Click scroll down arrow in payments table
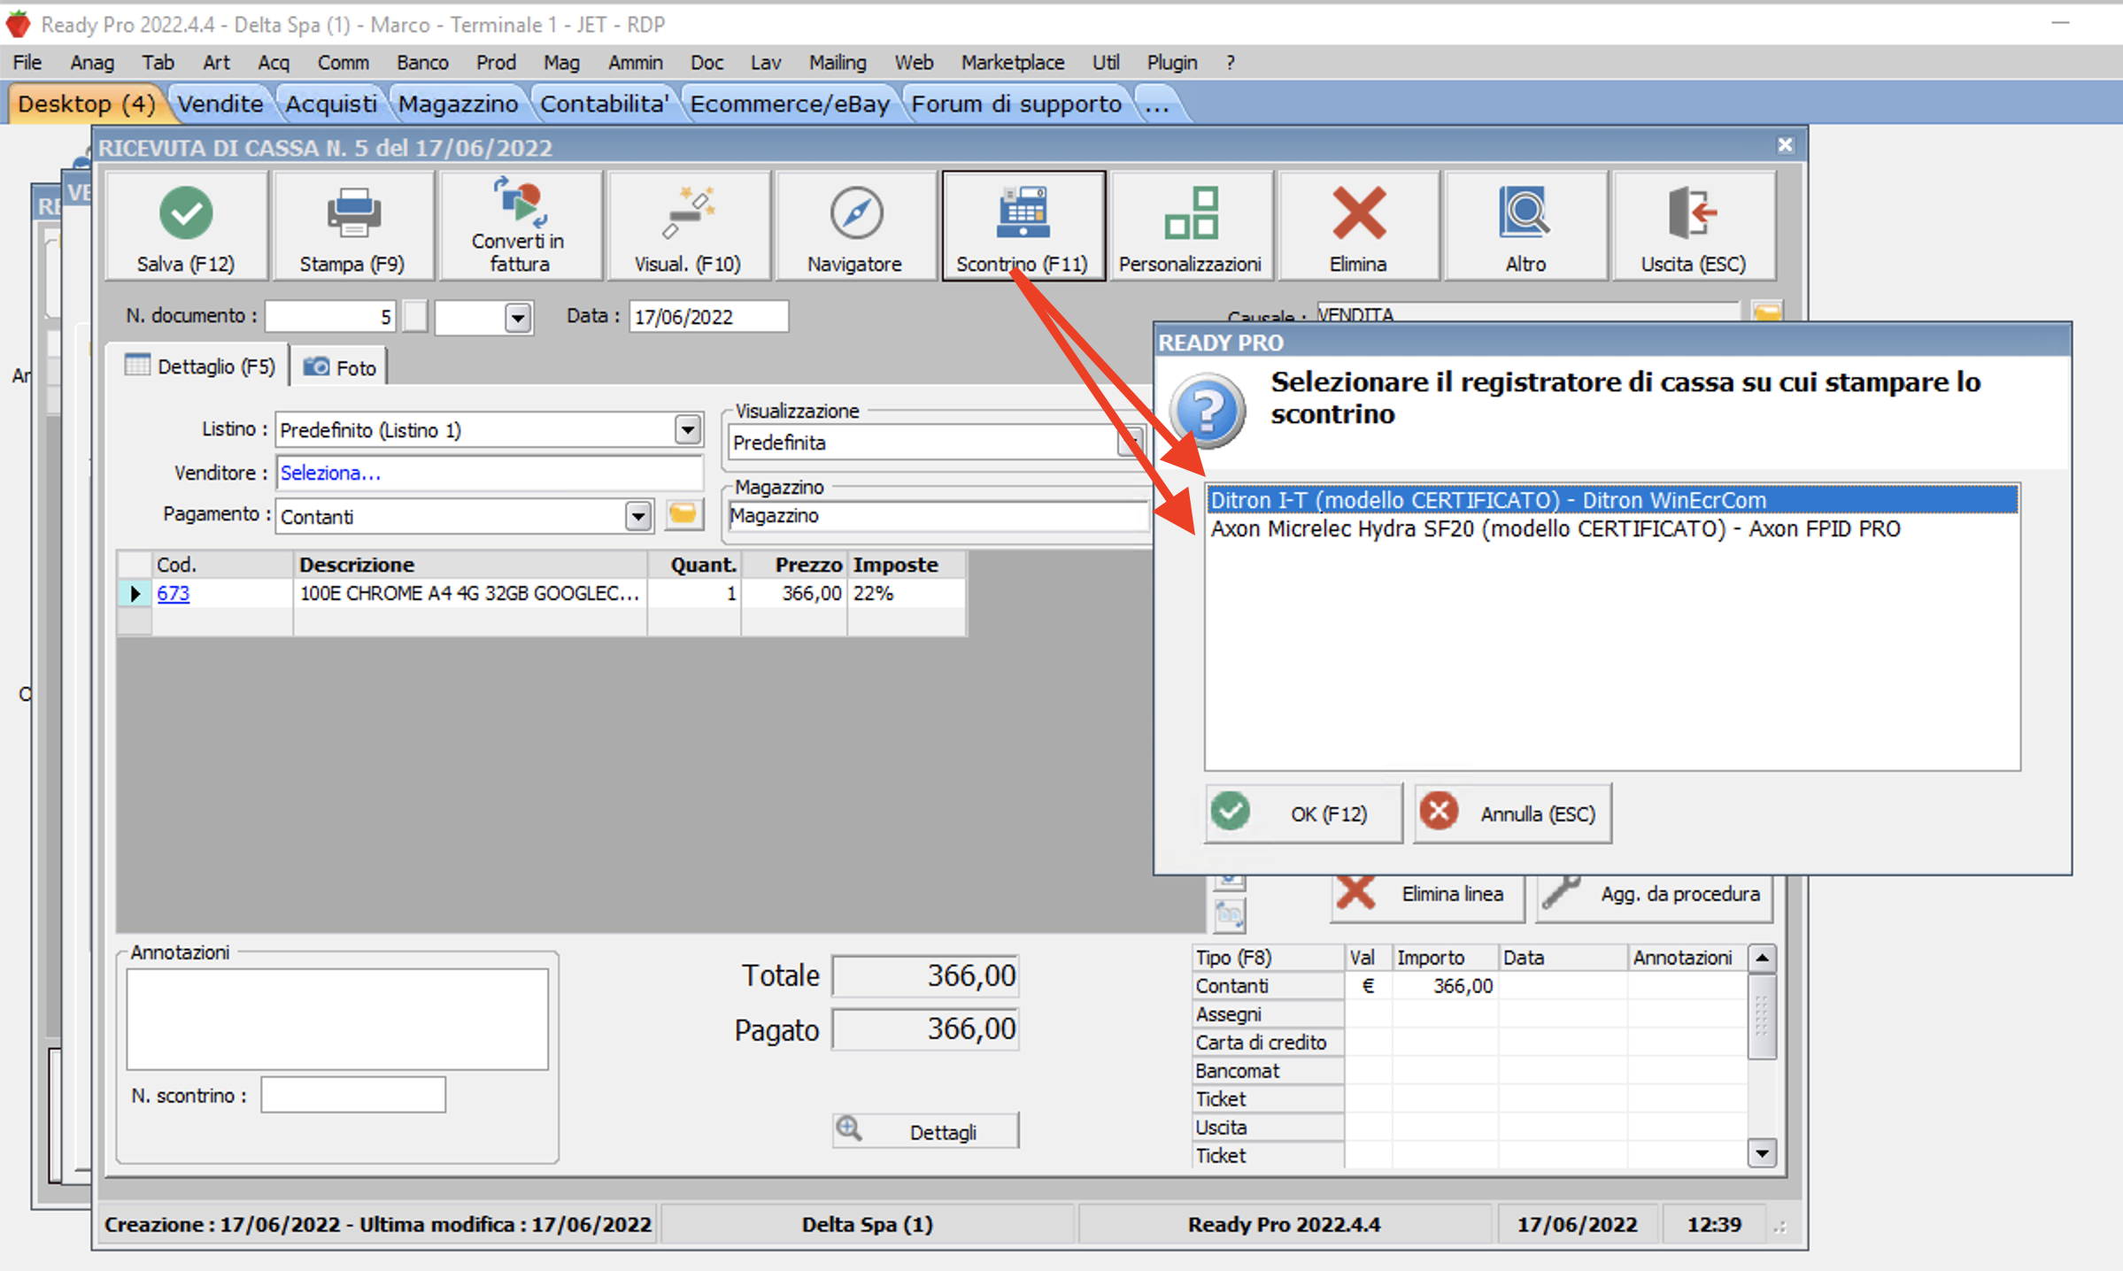This screenshot has height=1271, width=2123. coord(1762,1153)
